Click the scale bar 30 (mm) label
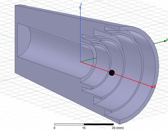The width and height of the screenshot is (168, 130). [x=118, y=128]
